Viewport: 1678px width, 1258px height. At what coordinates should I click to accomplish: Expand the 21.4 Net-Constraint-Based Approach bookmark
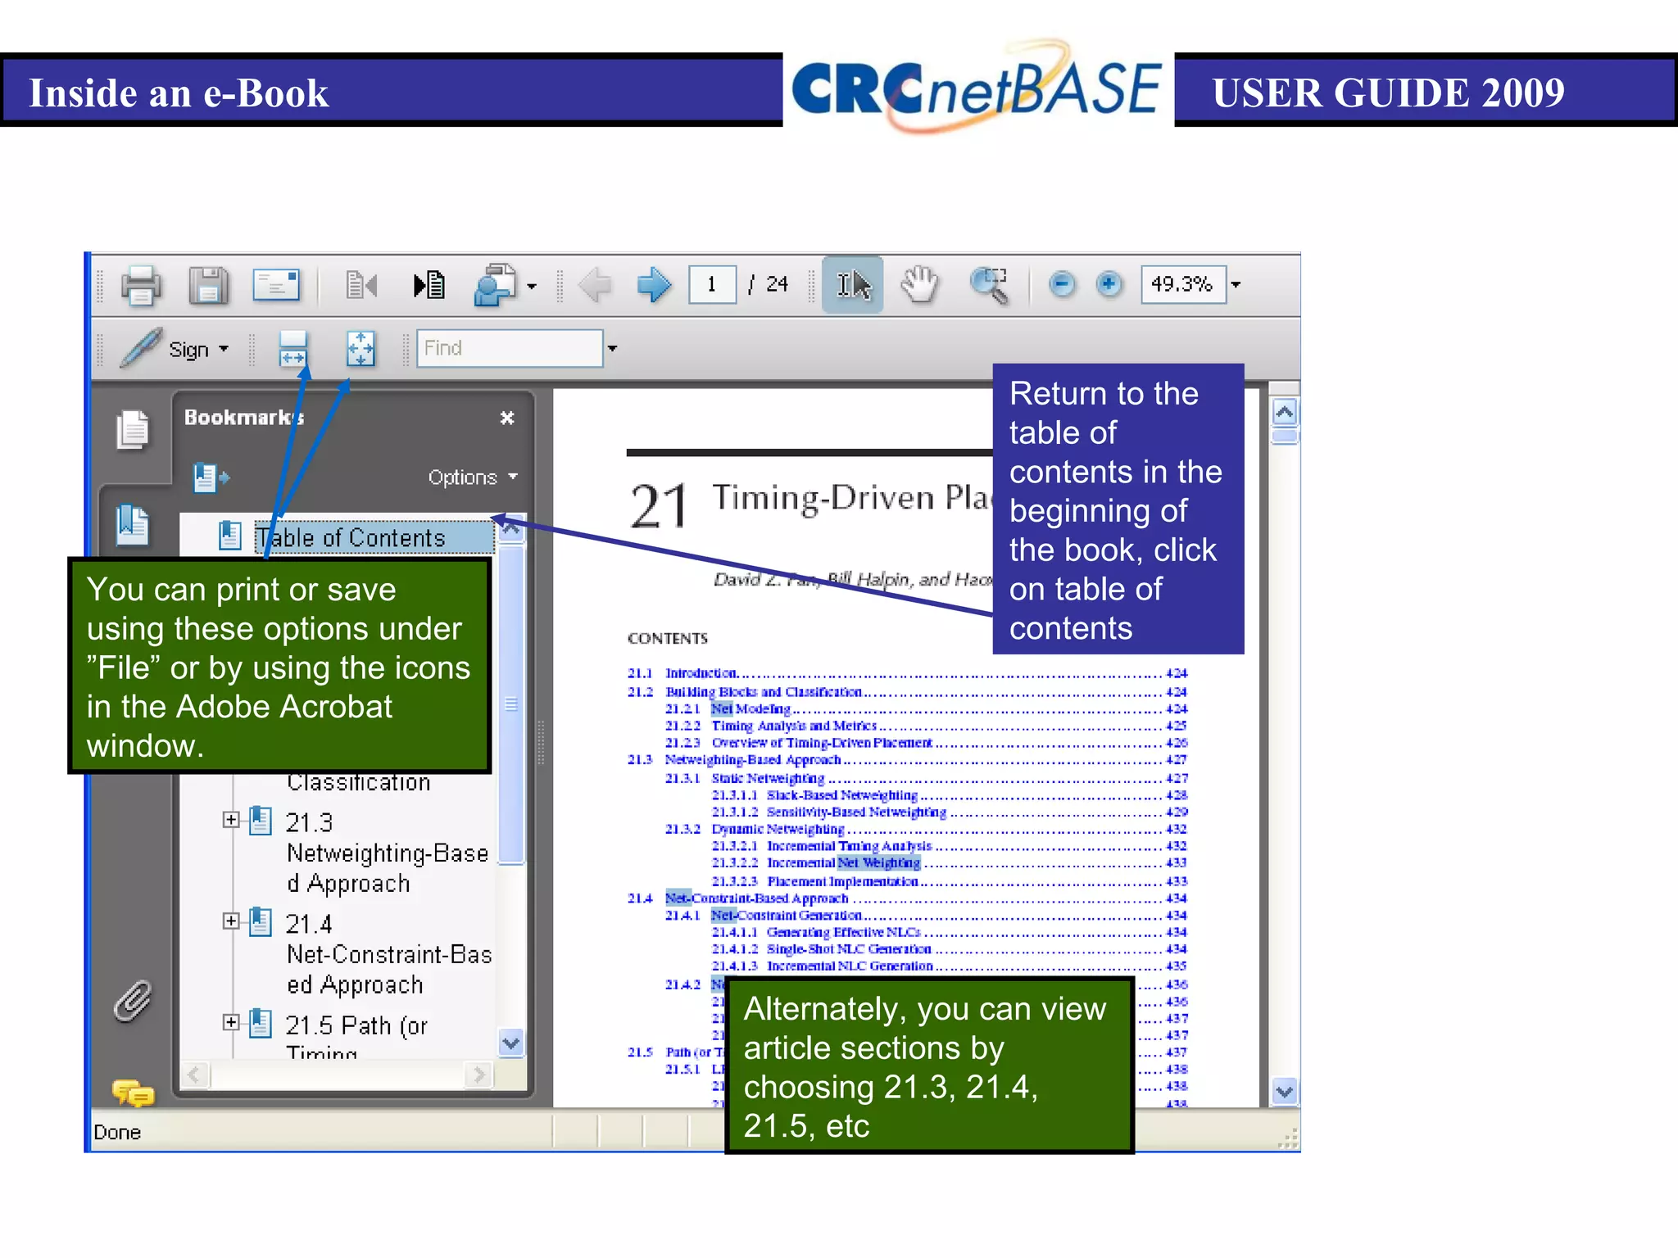(231, 921)
